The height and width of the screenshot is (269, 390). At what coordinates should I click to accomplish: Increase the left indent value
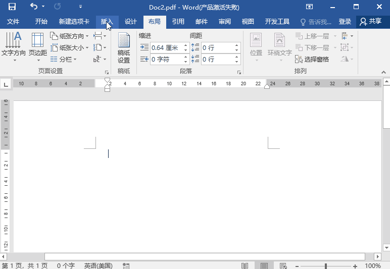[186, 45]
